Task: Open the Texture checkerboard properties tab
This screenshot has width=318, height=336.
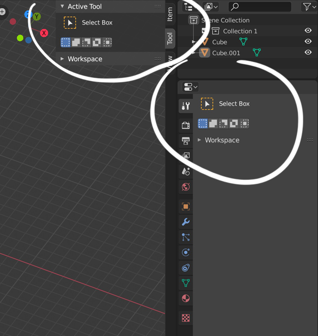Action: coord(186,318)
